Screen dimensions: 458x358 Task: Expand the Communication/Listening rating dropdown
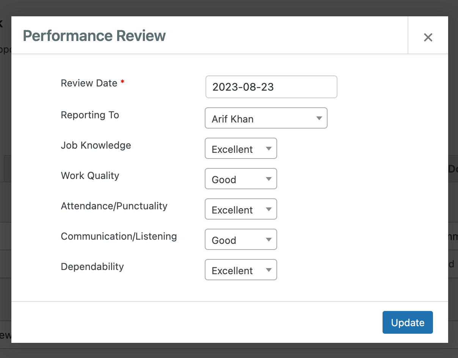[x=241, y=239]
